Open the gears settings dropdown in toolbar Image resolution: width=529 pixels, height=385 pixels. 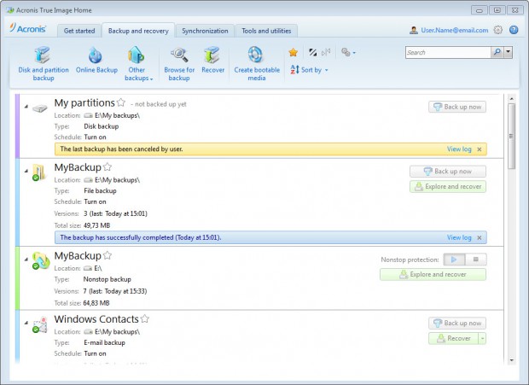click(348, 52)
